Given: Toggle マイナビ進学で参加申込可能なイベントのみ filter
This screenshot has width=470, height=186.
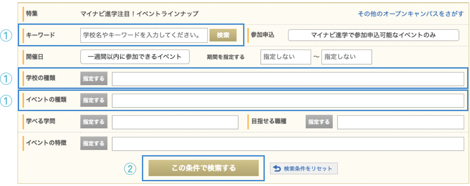Looking at the screenshot, I should pos(373,35).
